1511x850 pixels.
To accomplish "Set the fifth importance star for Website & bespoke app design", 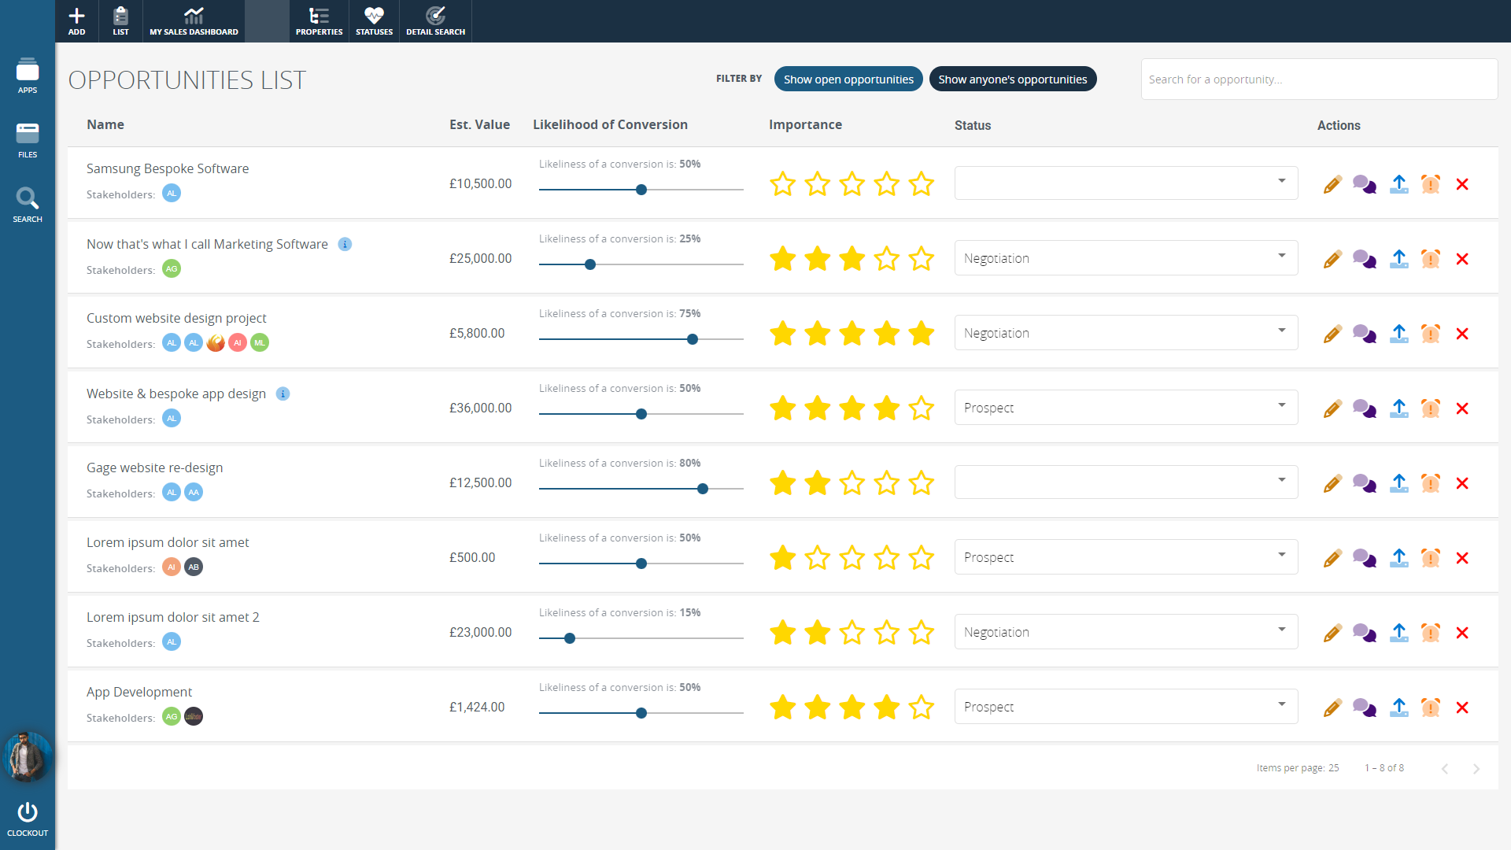I will (x=921, y=408).
